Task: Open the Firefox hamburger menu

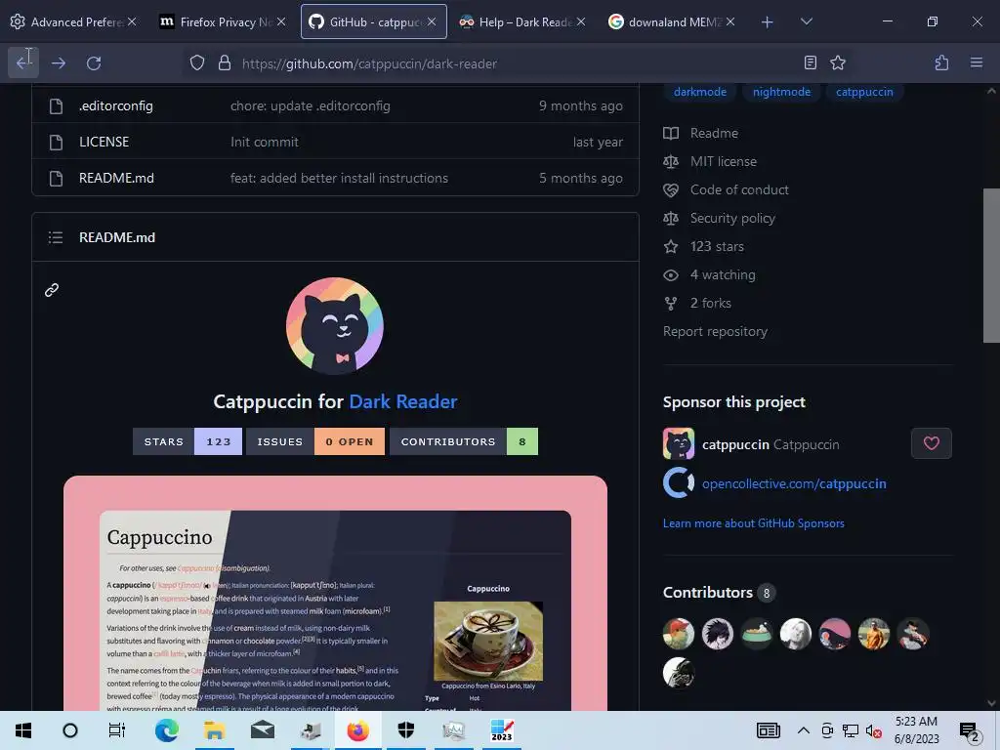Action: 977,62
